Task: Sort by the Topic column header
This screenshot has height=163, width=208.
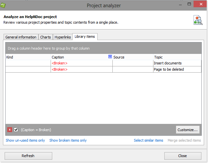Action: click(x=177, y=57)
